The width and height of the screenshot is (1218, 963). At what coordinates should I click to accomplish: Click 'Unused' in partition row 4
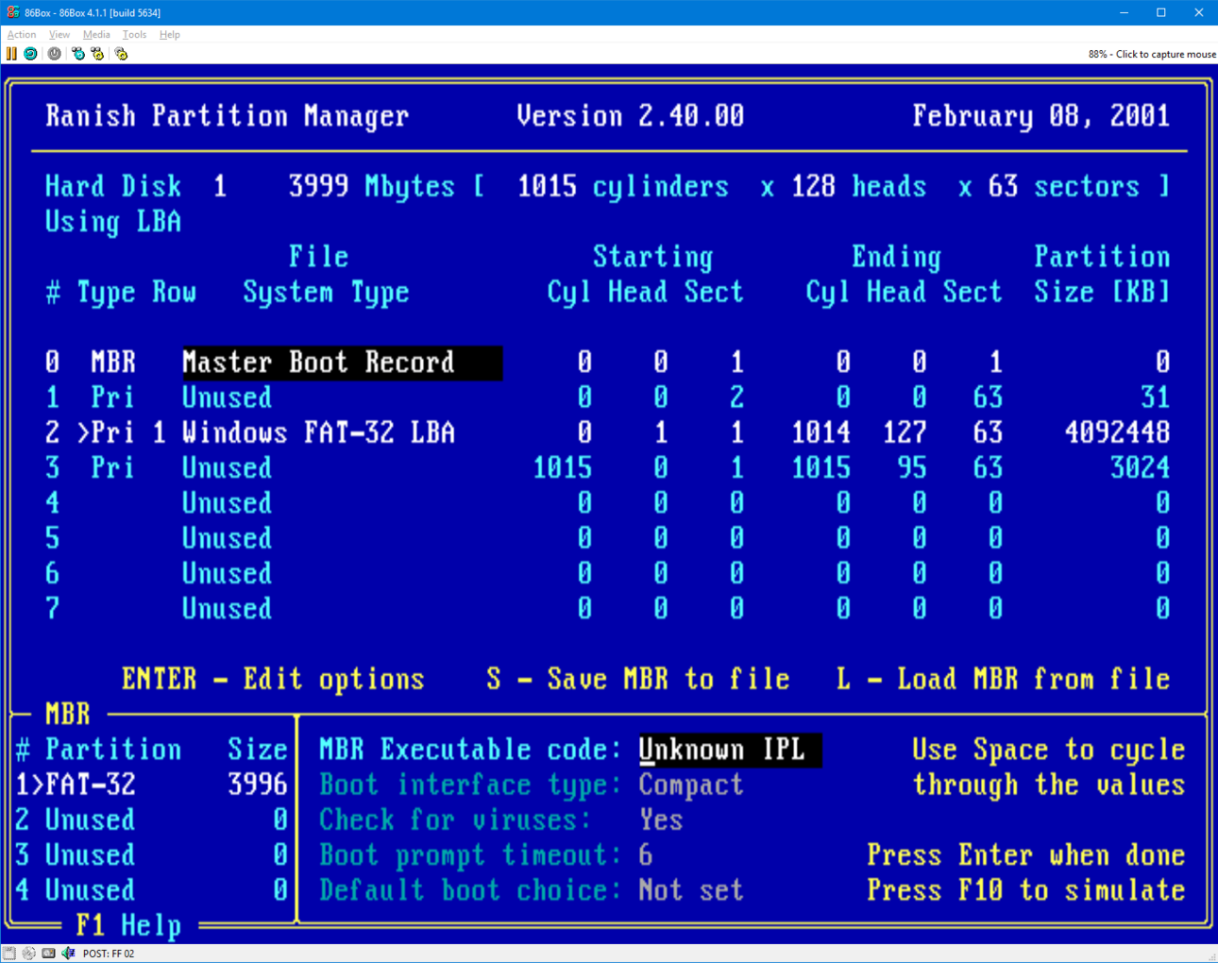point(227,503)
